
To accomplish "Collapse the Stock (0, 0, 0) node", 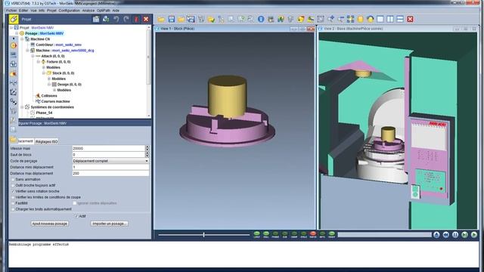I will (44, 73).
